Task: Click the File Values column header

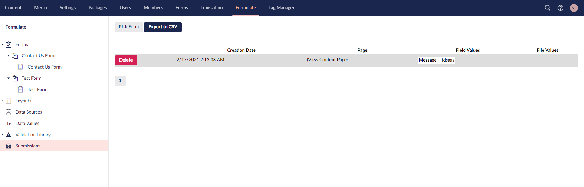Action: pos(548,50)
